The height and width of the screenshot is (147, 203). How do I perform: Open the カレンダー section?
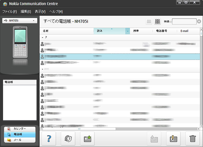20,129
